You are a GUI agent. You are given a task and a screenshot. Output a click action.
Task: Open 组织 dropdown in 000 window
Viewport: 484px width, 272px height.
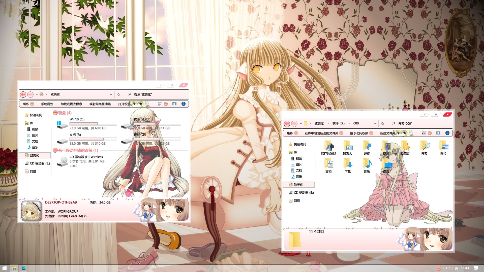coord(292,133)
